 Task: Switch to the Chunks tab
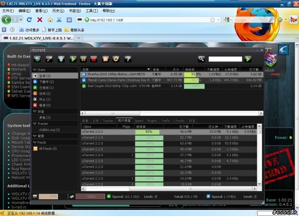click(x=179, y=121)
